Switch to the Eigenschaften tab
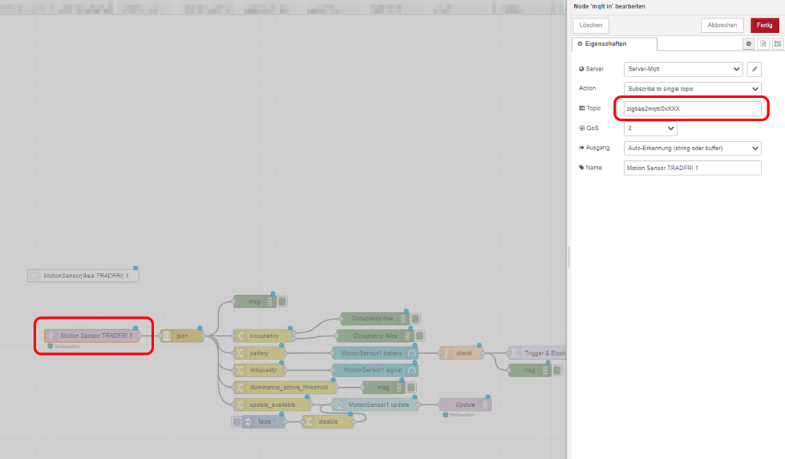 [x=614, y=44]
